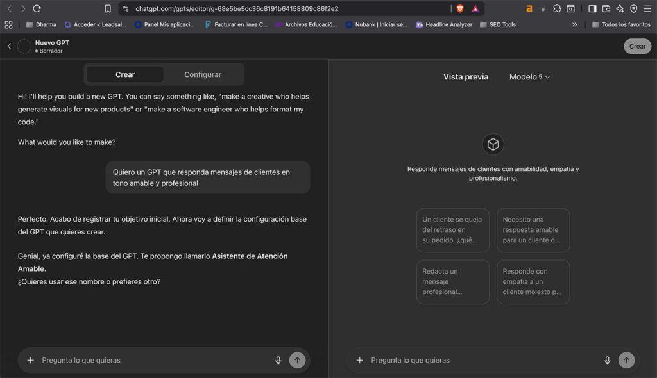Open the VPN shield icon
Screen dimensions: 657x378
coord(633,8)
